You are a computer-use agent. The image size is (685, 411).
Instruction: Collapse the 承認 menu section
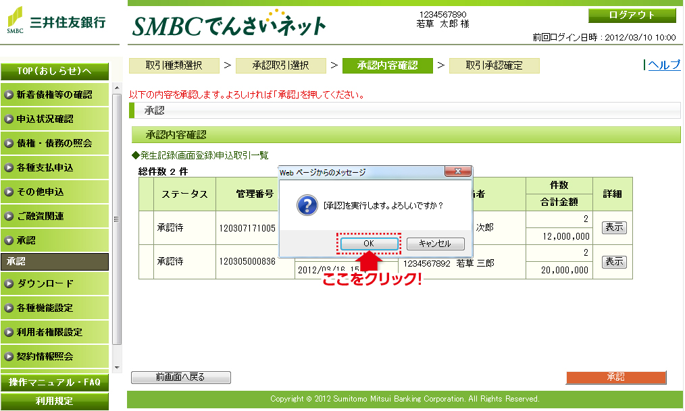pyautogui.click(x=55, y=240)
